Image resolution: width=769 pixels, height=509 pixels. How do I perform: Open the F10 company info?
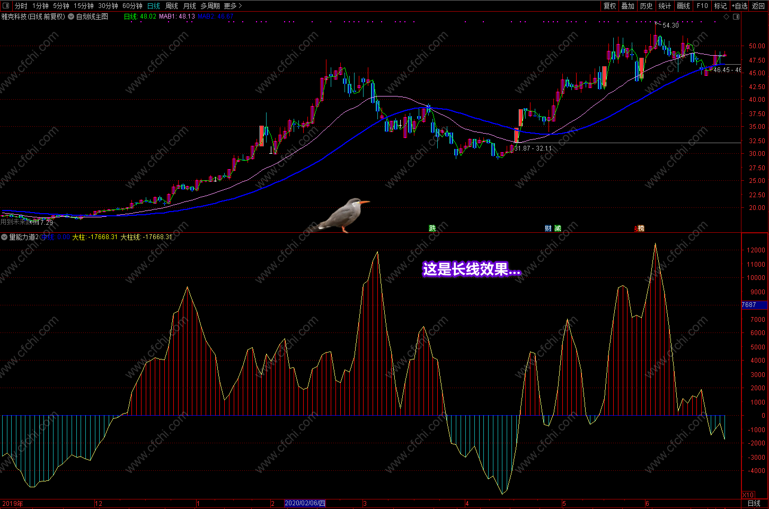(x=702, y=6)
